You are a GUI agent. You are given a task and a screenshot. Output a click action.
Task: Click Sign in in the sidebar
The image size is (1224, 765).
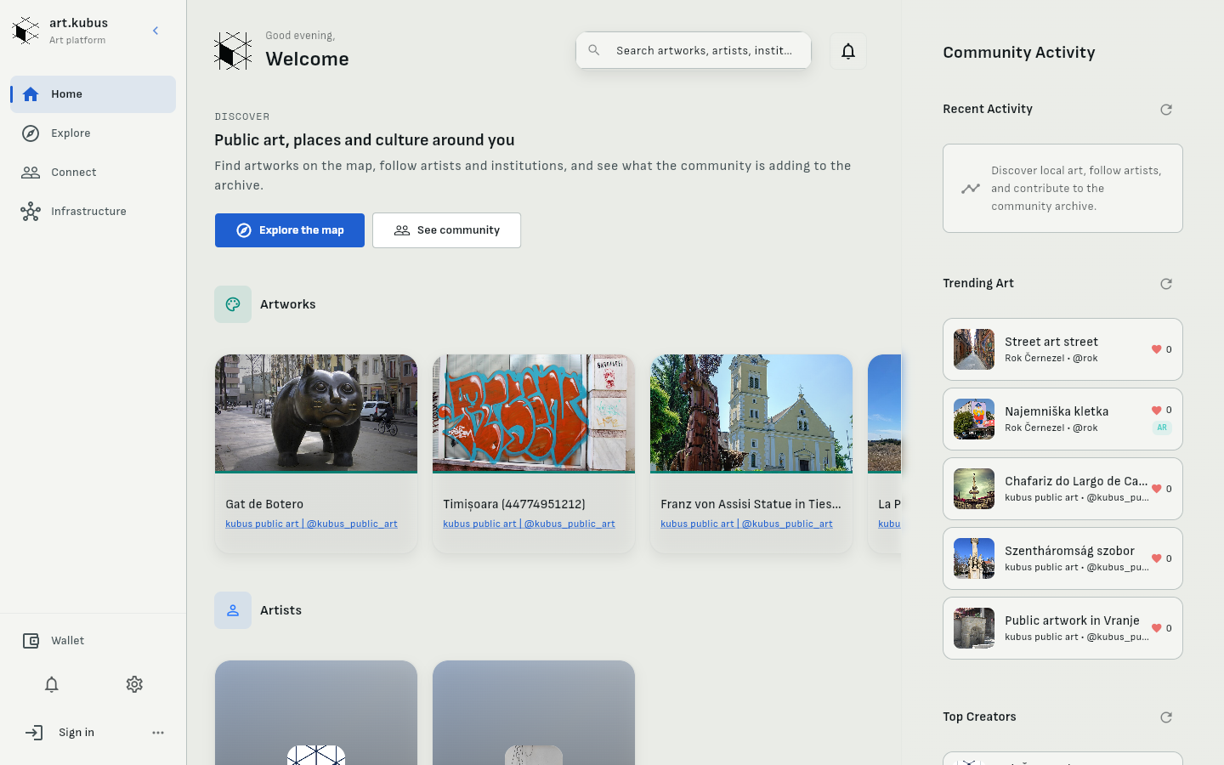(x=75, y=733)
